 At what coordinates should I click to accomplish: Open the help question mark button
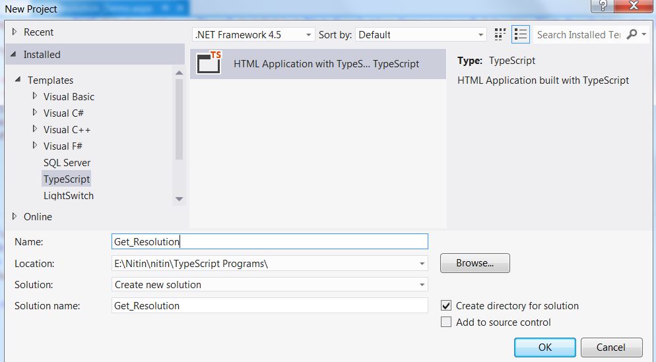tap(603, 5)
